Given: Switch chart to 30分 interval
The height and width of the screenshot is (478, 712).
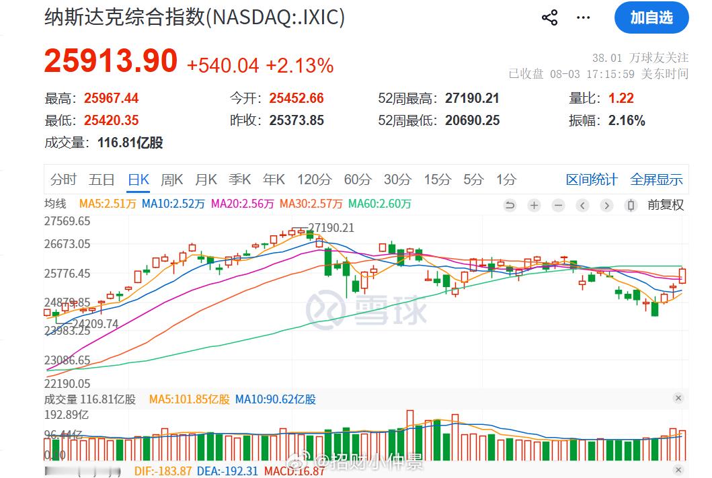Looking at the screenshot, I should point(398,180).
